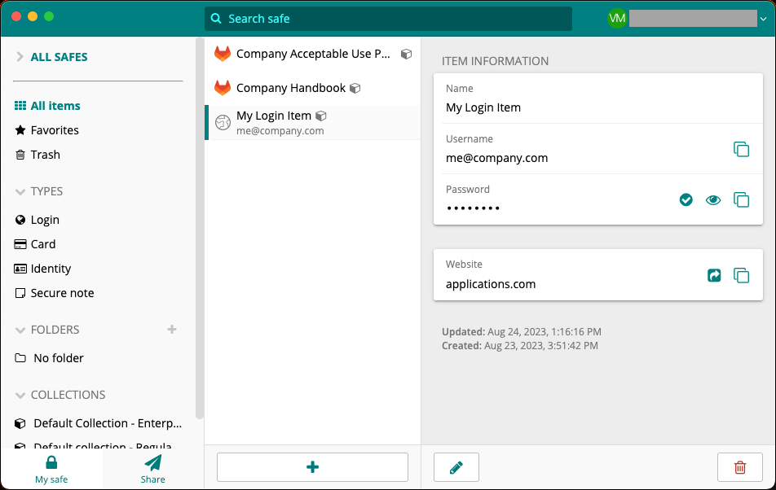Copy the website URL
The image size is (776, 490).
click(741, 276)
